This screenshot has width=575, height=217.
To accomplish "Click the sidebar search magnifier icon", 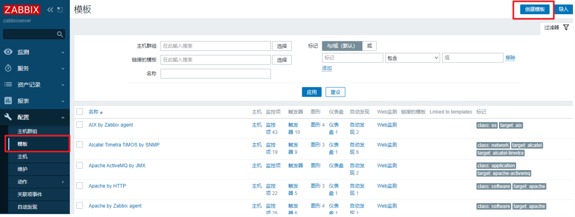I will (60, 34).
